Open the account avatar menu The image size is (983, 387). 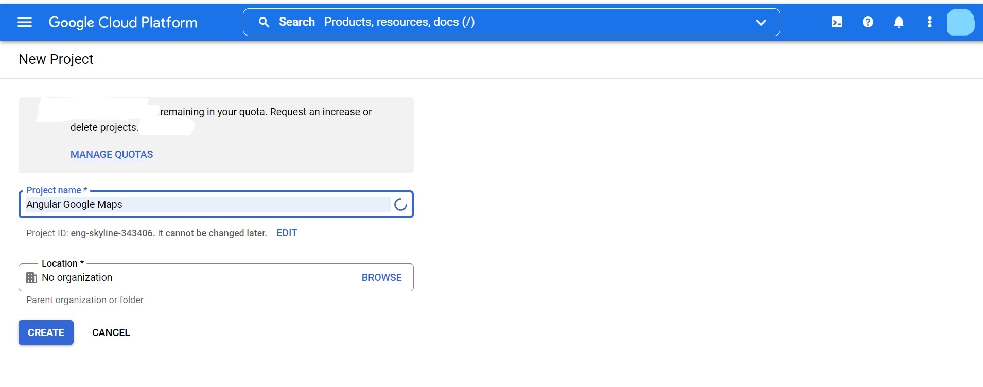tap(960, 22)
